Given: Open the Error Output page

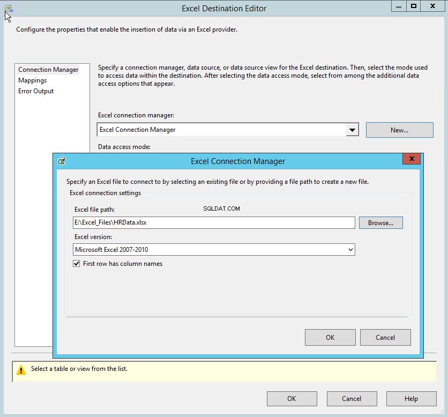Looking at the screenshot, I should coord(36,91).
